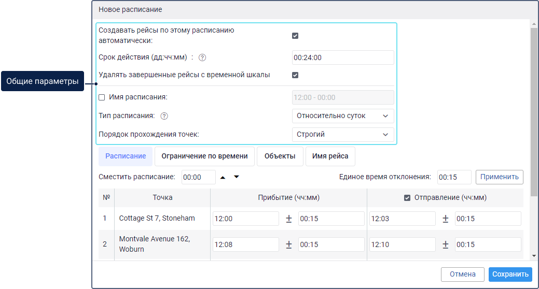Click help icon next to Срок действия
Viewport: 539px width, 289px height.
pyautogui.click(x=202, y=57)
